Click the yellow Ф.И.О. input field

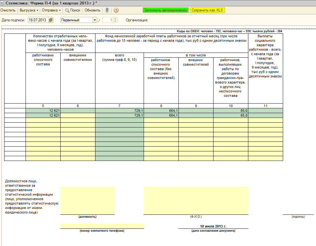tap(196, 200)
